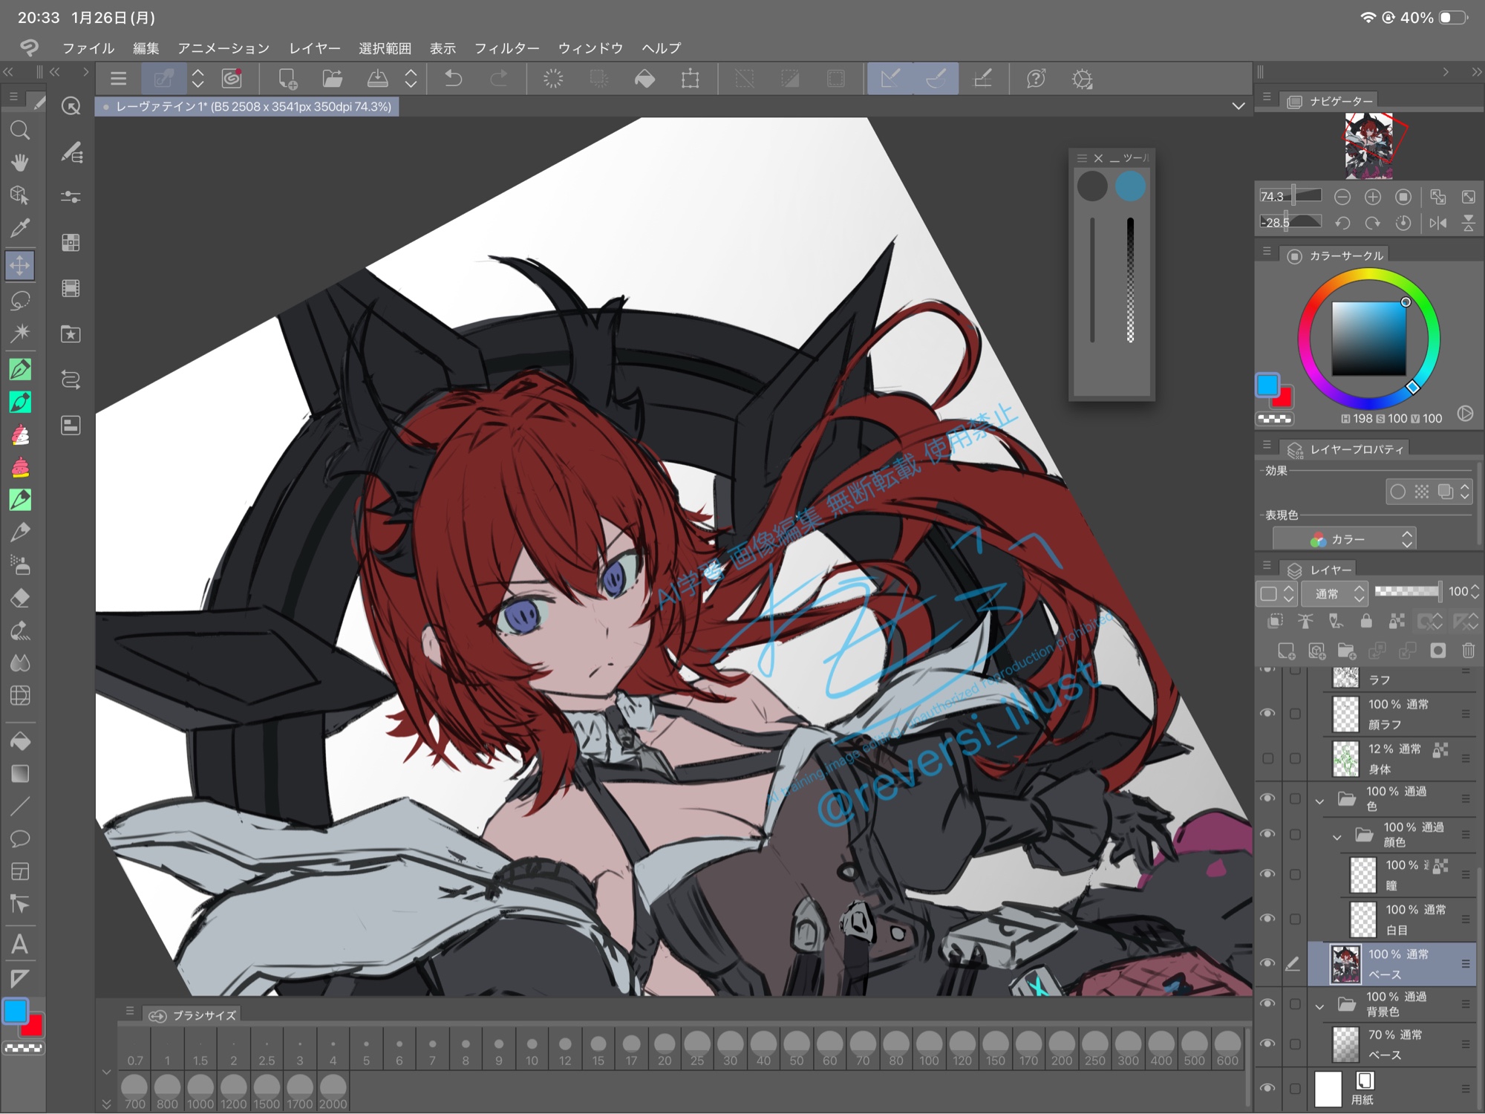Open the カラー expression color dropdown
The image size is (1485, 1114).
click(x=1345, y=539)
